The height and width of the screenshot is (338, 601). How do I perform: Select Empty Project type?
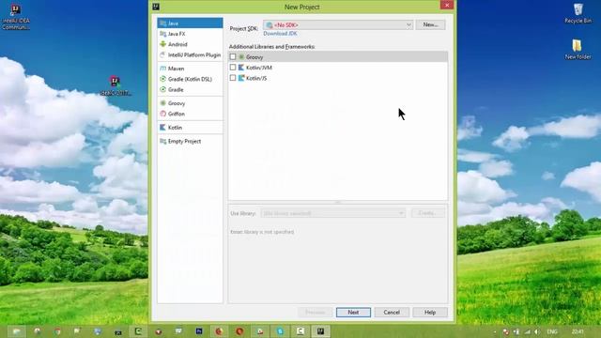[190, 142]
